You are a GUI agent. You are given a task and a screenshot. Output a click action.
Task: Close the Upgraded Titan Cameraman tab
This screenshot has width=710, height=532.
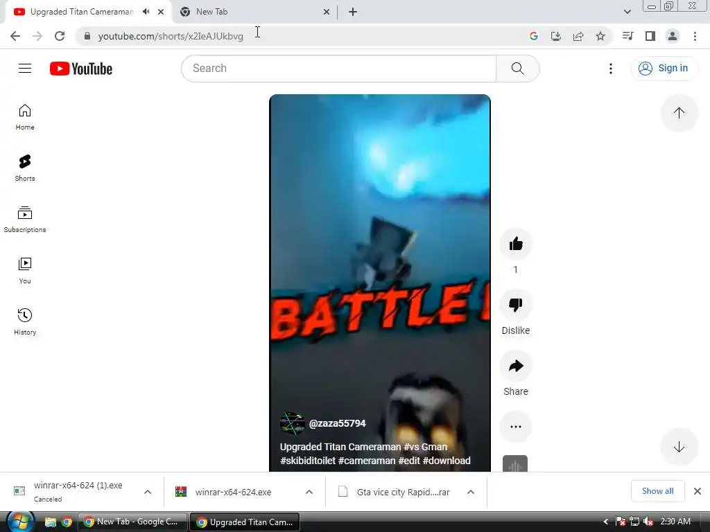(161, 12)
